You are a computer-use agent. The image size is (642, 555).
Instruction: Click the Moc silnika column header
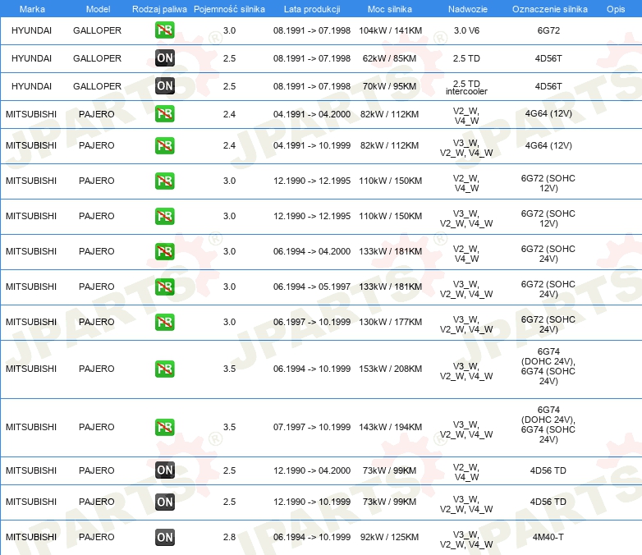390,9
